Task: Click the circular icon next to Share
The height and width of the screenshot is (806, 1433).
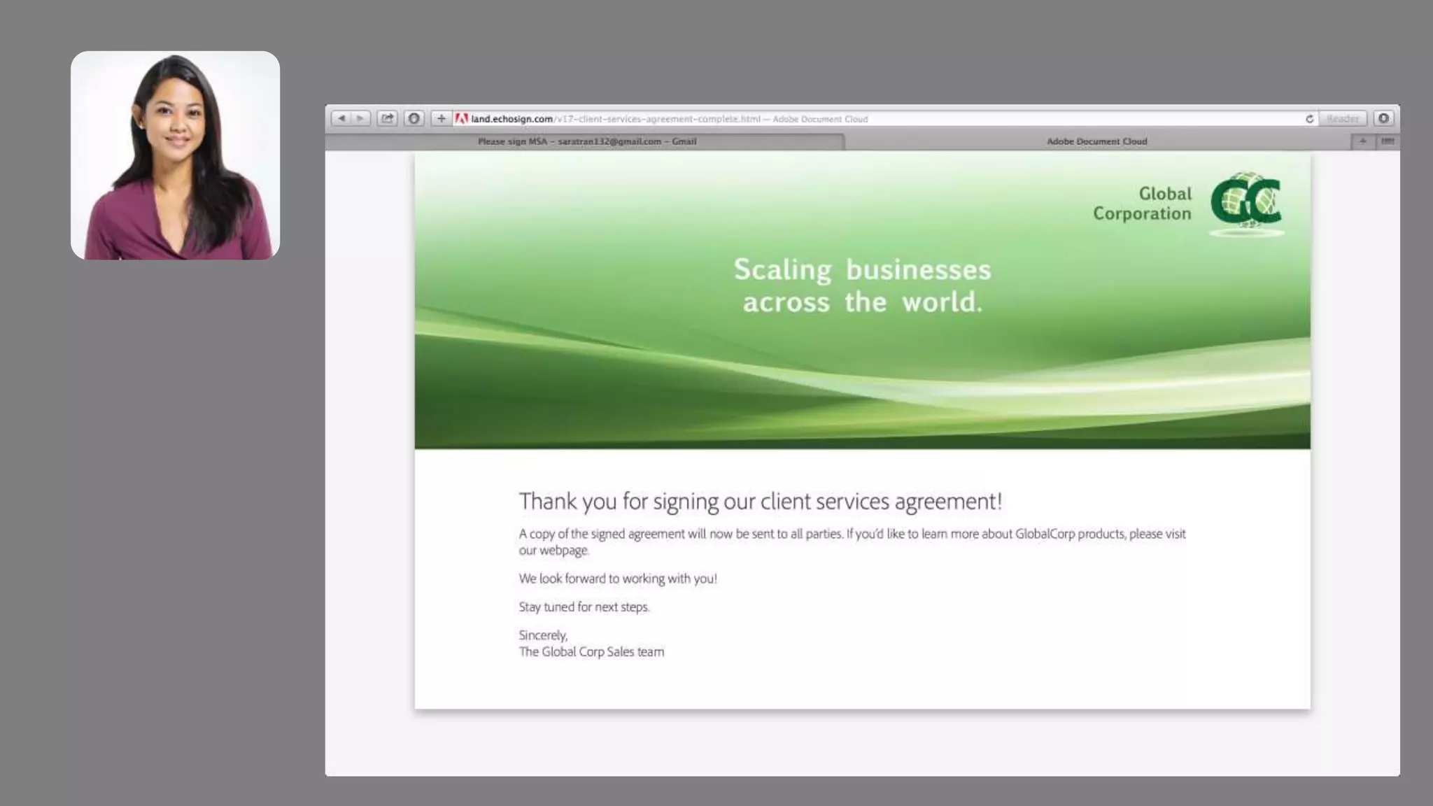Action: (x=414, y=119)
